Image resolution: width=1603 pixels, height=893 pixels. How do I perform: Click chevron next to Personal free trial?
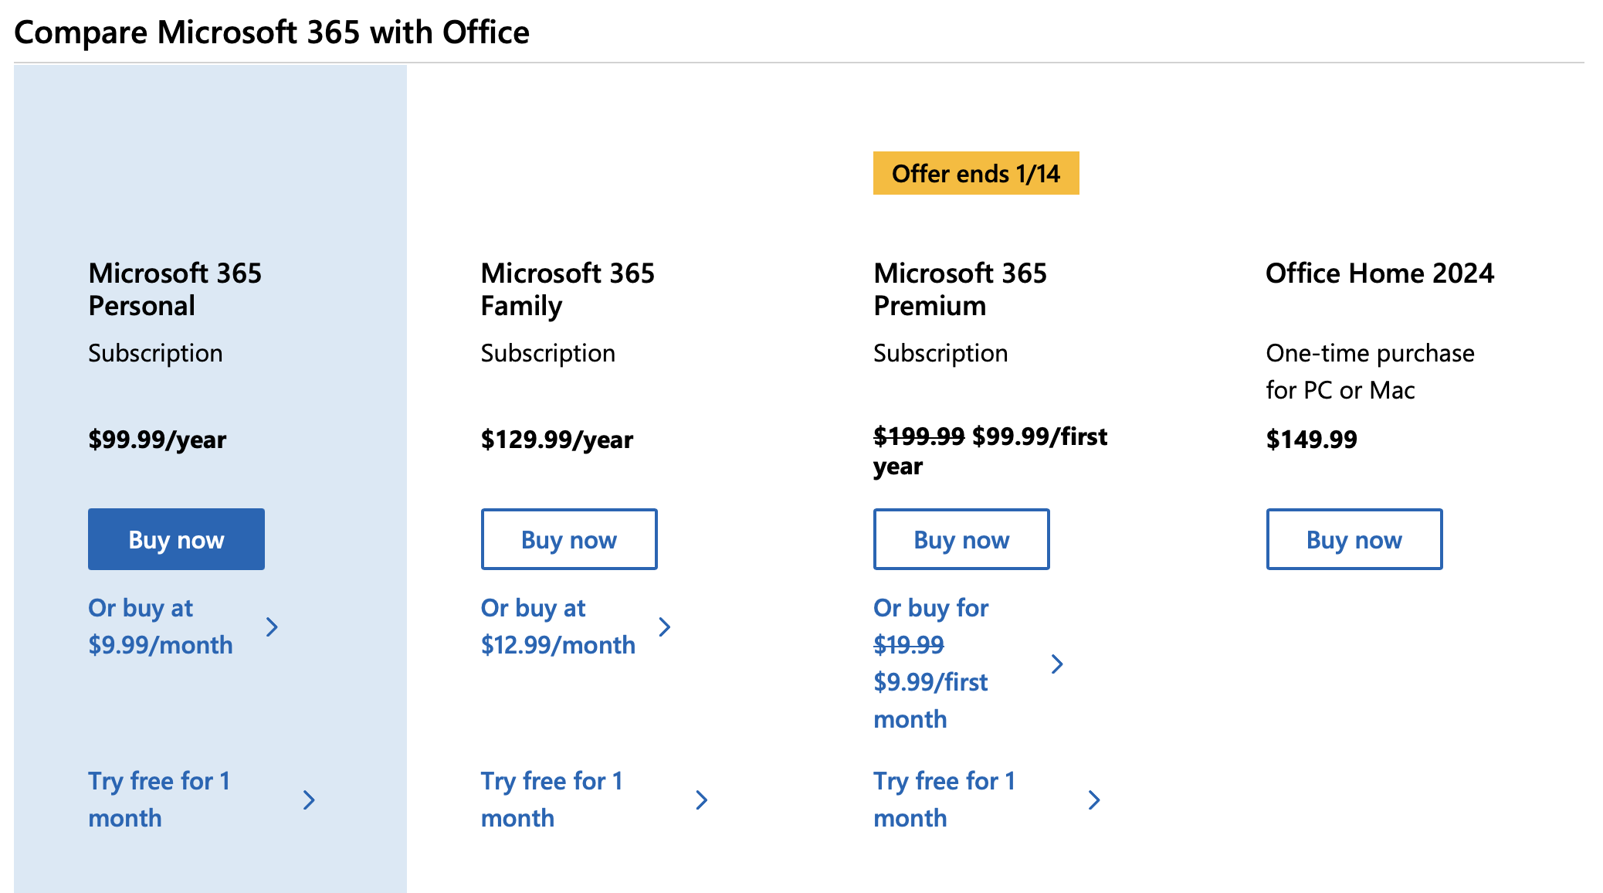pos(309,800)
